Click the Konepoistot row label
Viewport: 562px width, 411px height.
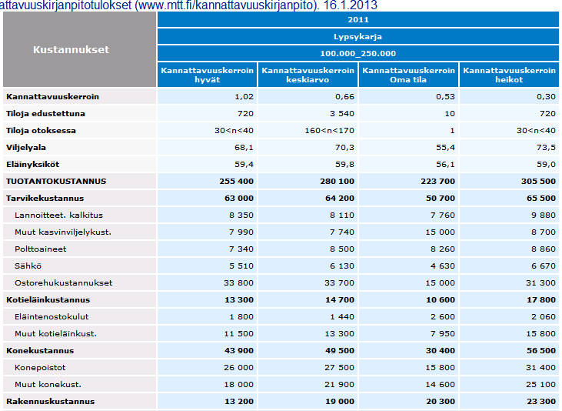[40, 368]
